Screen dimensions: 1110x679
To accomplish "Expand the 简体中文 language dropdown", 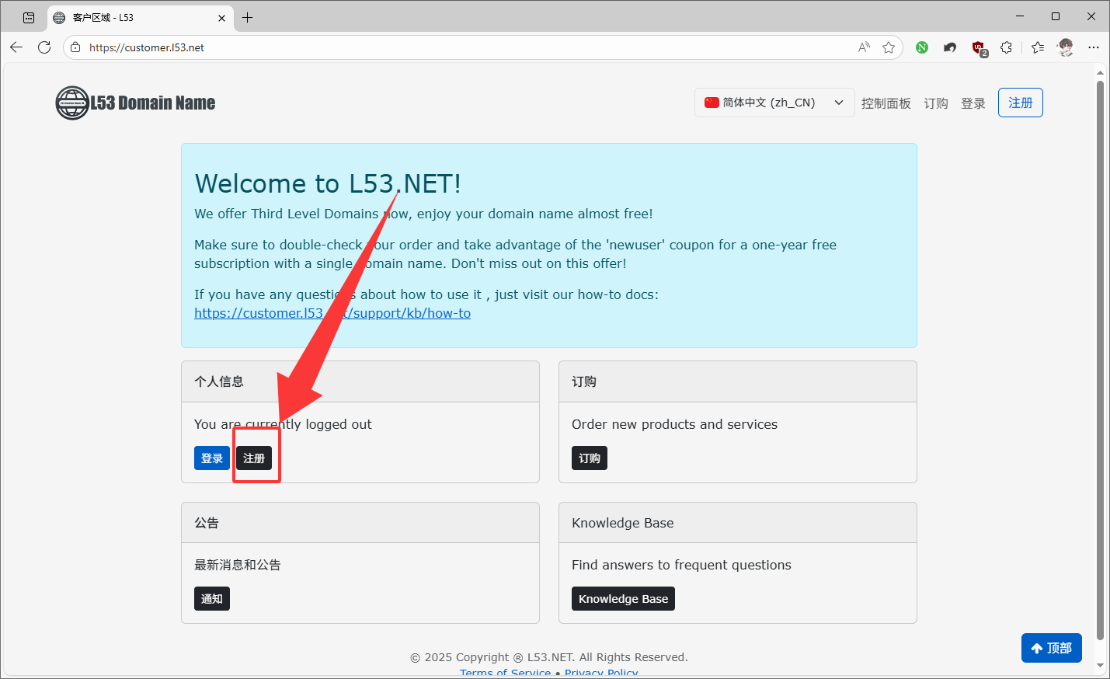I will [774, 103].
